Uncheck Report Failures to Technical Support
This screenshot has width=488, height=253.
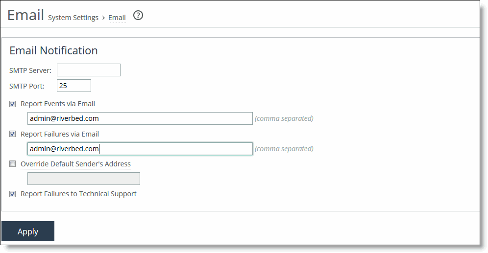[x=12, y=194]
